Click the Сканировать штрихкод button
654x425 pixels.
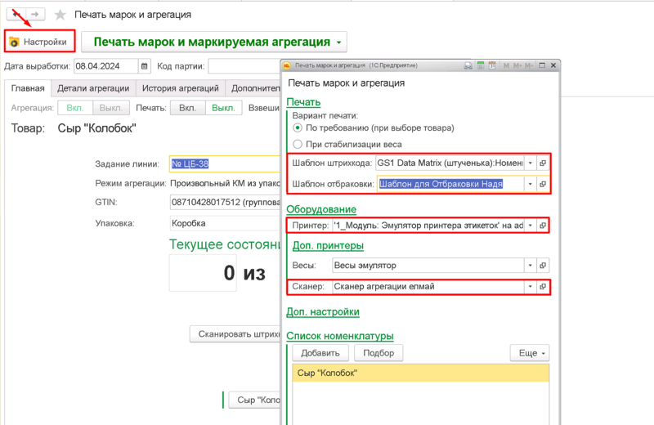[235, 334]
